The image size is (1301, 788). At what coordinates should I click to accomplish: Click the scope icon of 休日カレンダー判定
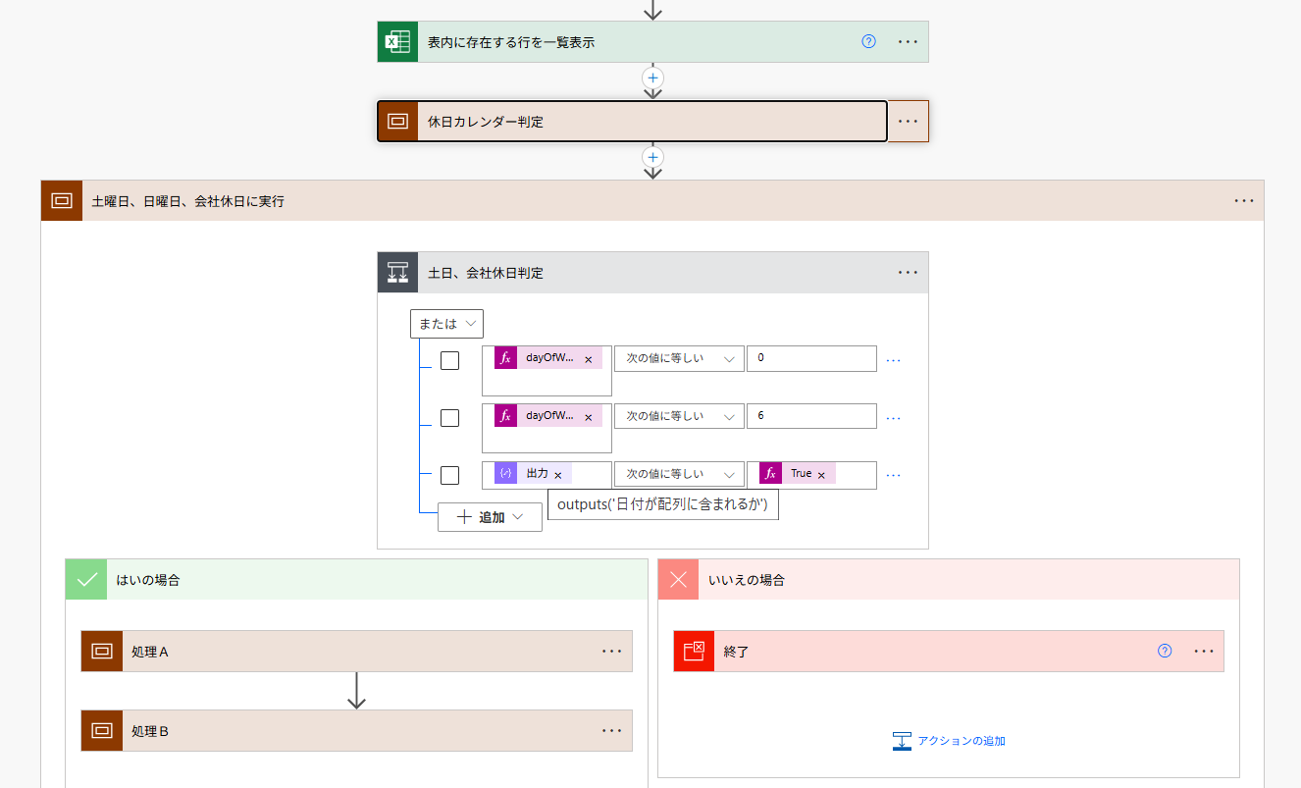(x=397, y=122)
